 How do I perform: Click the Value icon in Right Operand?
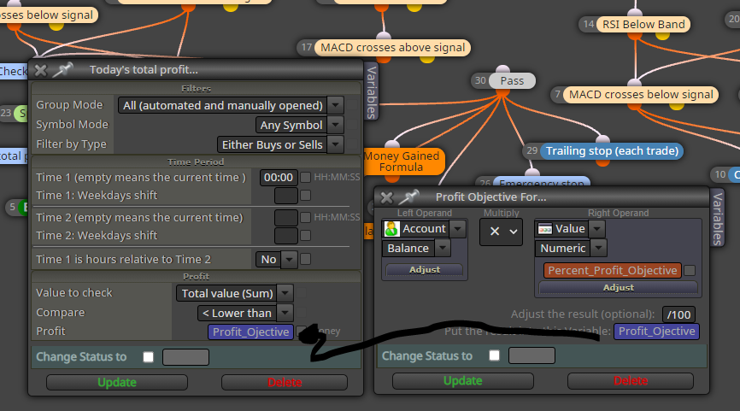[544, 229]
